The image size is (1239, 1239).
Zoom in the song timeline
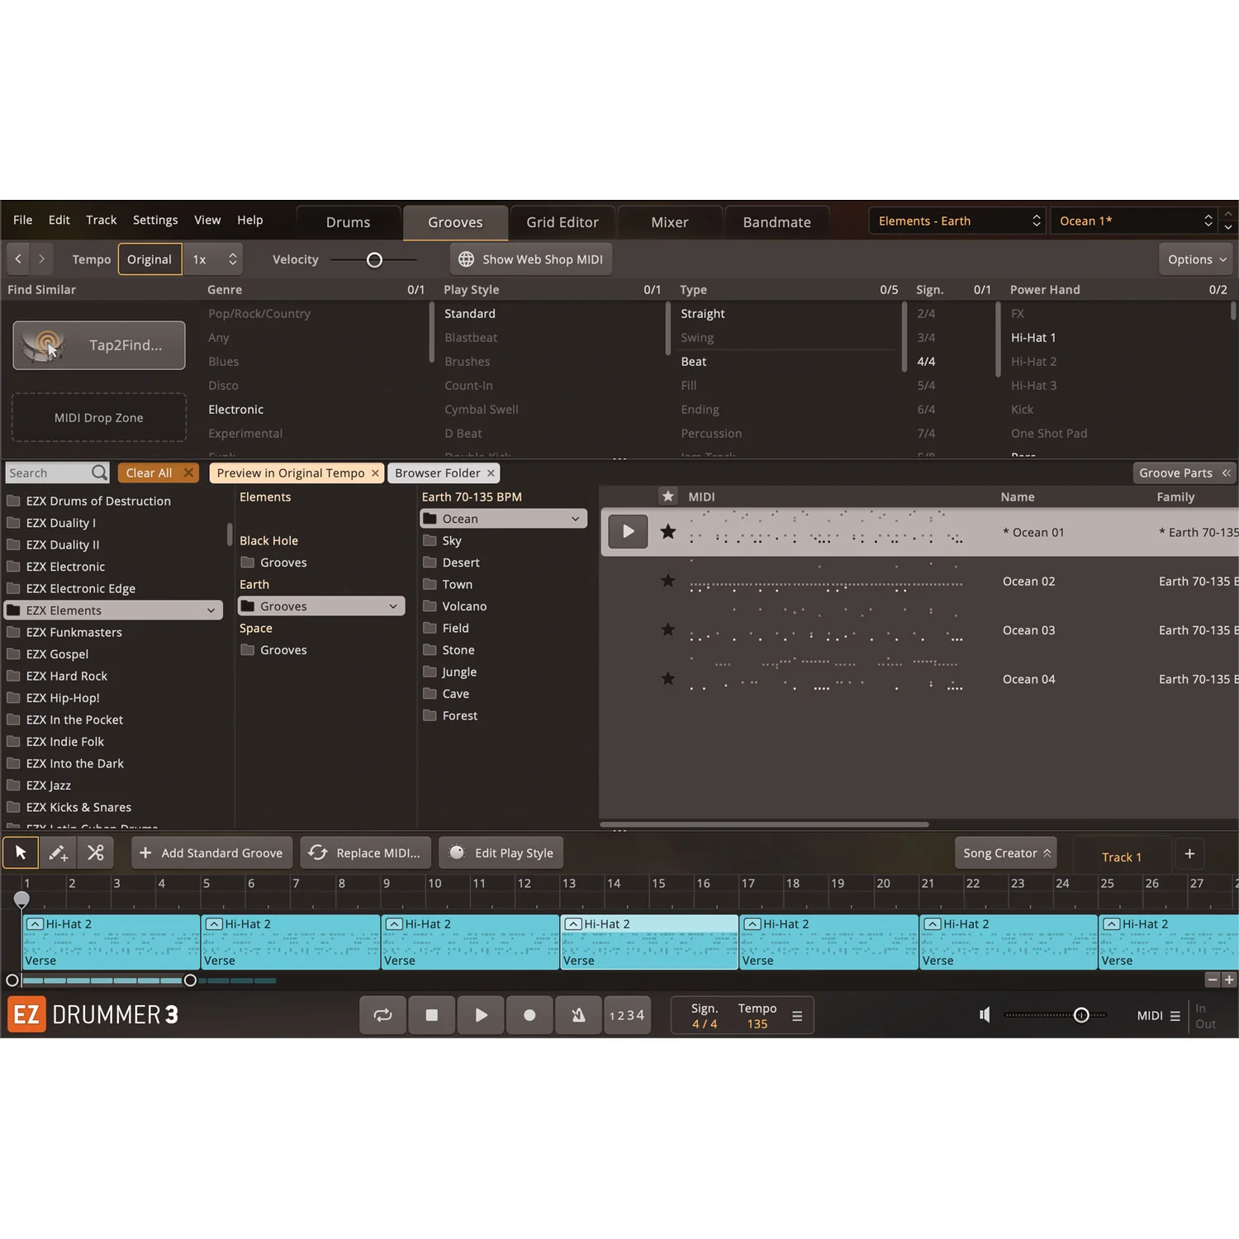tap(1229, 980)
